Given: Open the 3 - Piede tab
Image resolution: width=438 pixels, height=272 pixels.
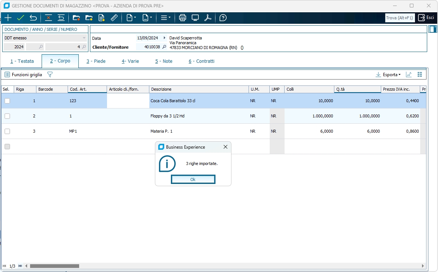Looking at the screenshot, I should tap(96, 61).
